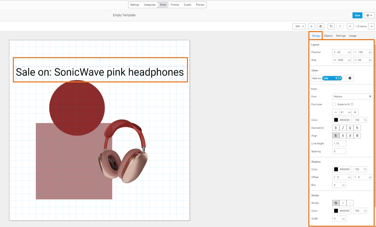Center align the text
The width and height of the screenshot is (376, 227).
point(343,136)
